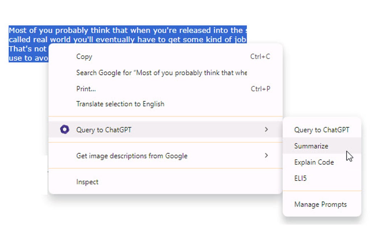The height and width of the screenshot is (231, 370).
Task: Click "Query to ChatGPT" in main context menu
Action: pos(103,129)
